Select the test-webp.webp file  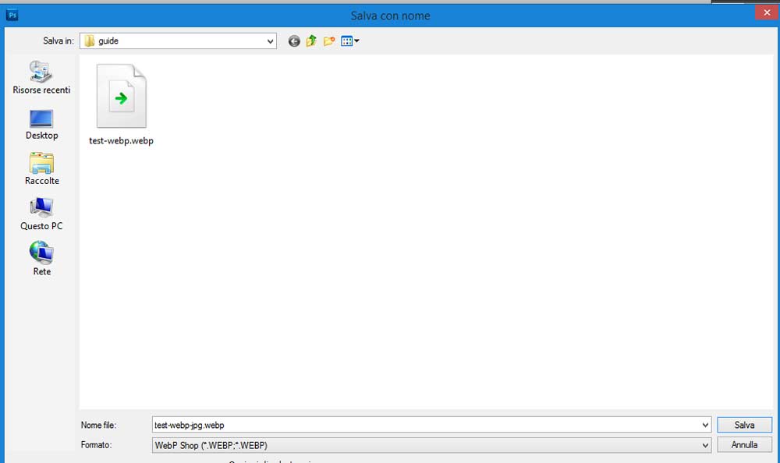(x=121, y=105)
